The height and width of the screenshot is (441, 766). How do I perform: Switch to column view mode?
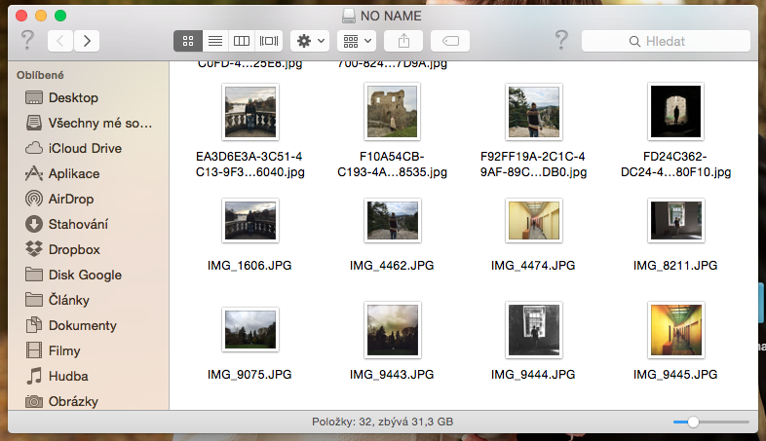tap(242, 41)
